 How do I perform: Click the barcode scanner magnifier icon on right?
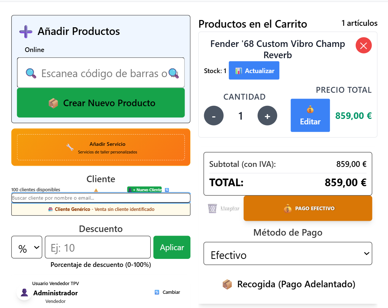coord(174,73)
